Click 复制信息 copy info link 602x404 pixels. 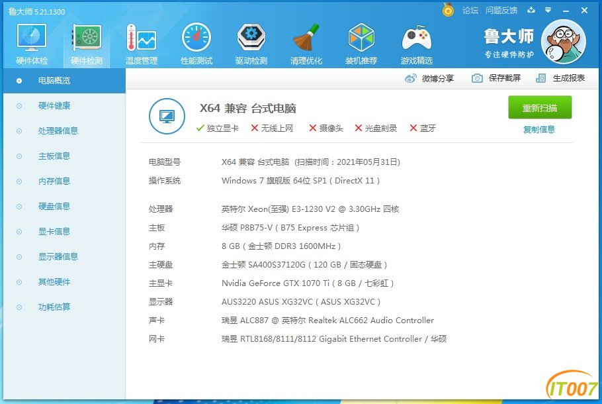539,130
